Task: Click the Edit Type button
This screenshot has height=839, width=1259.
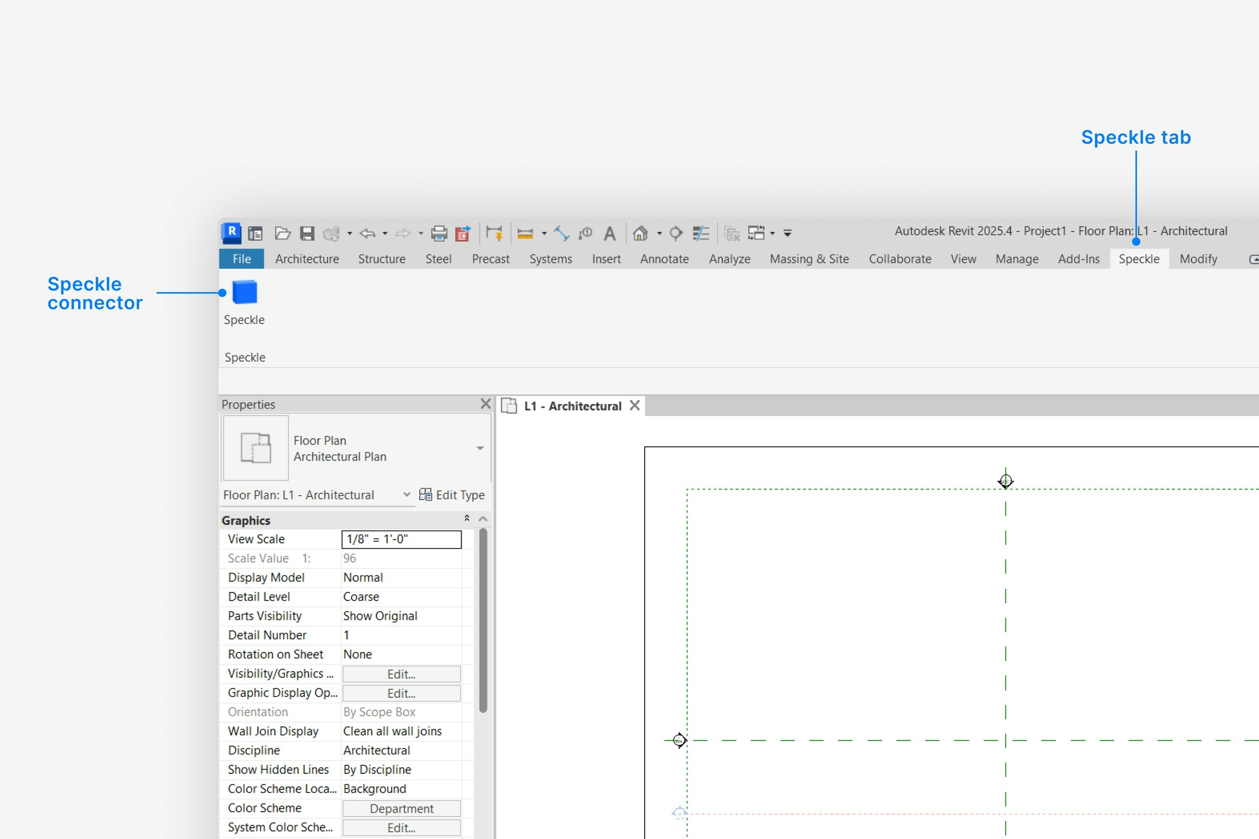Action: point(452,495)
